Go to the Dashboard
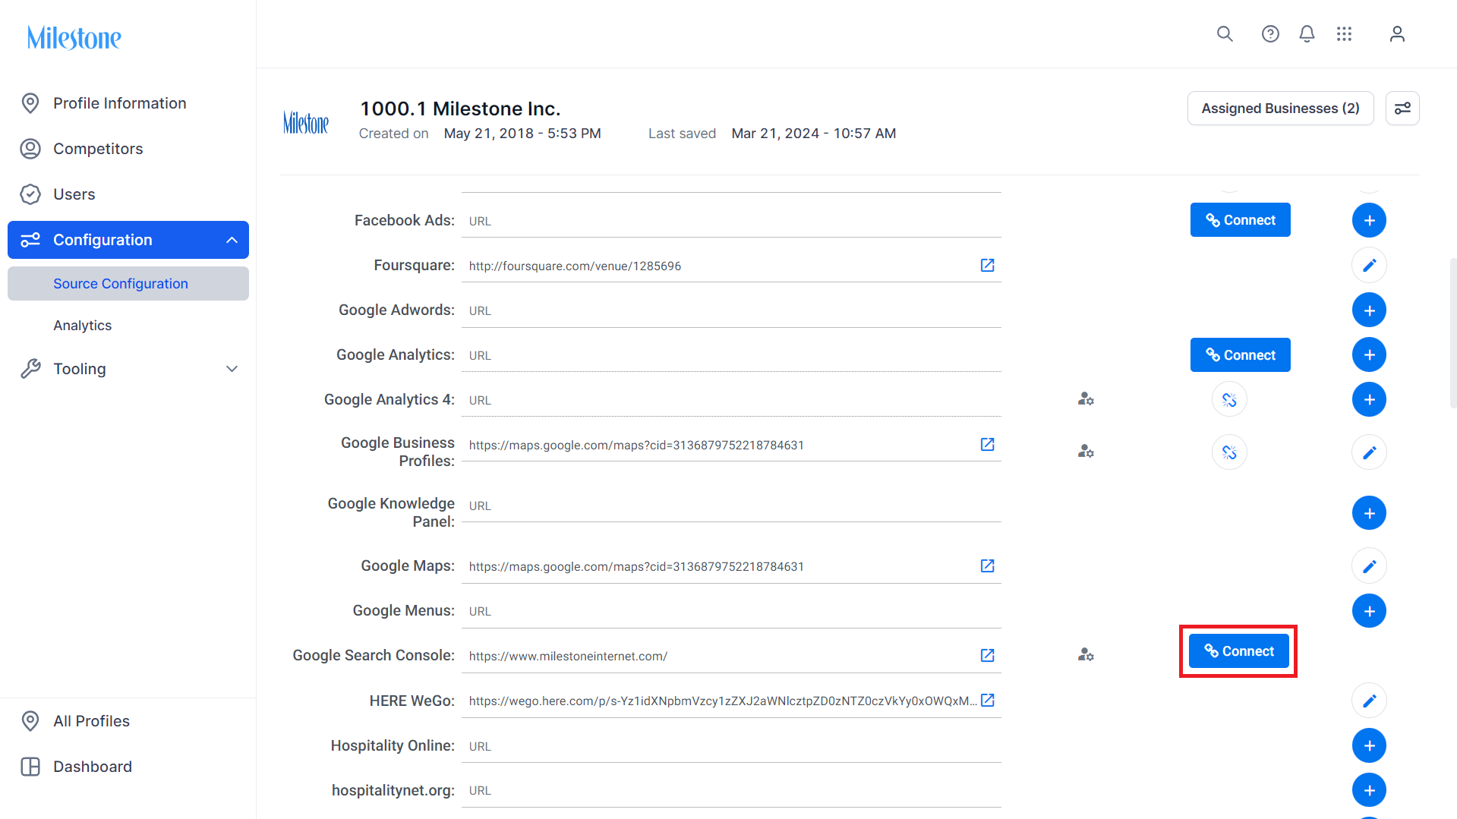Viewport: 1457px width, 819px height. [x=93, y=767]
